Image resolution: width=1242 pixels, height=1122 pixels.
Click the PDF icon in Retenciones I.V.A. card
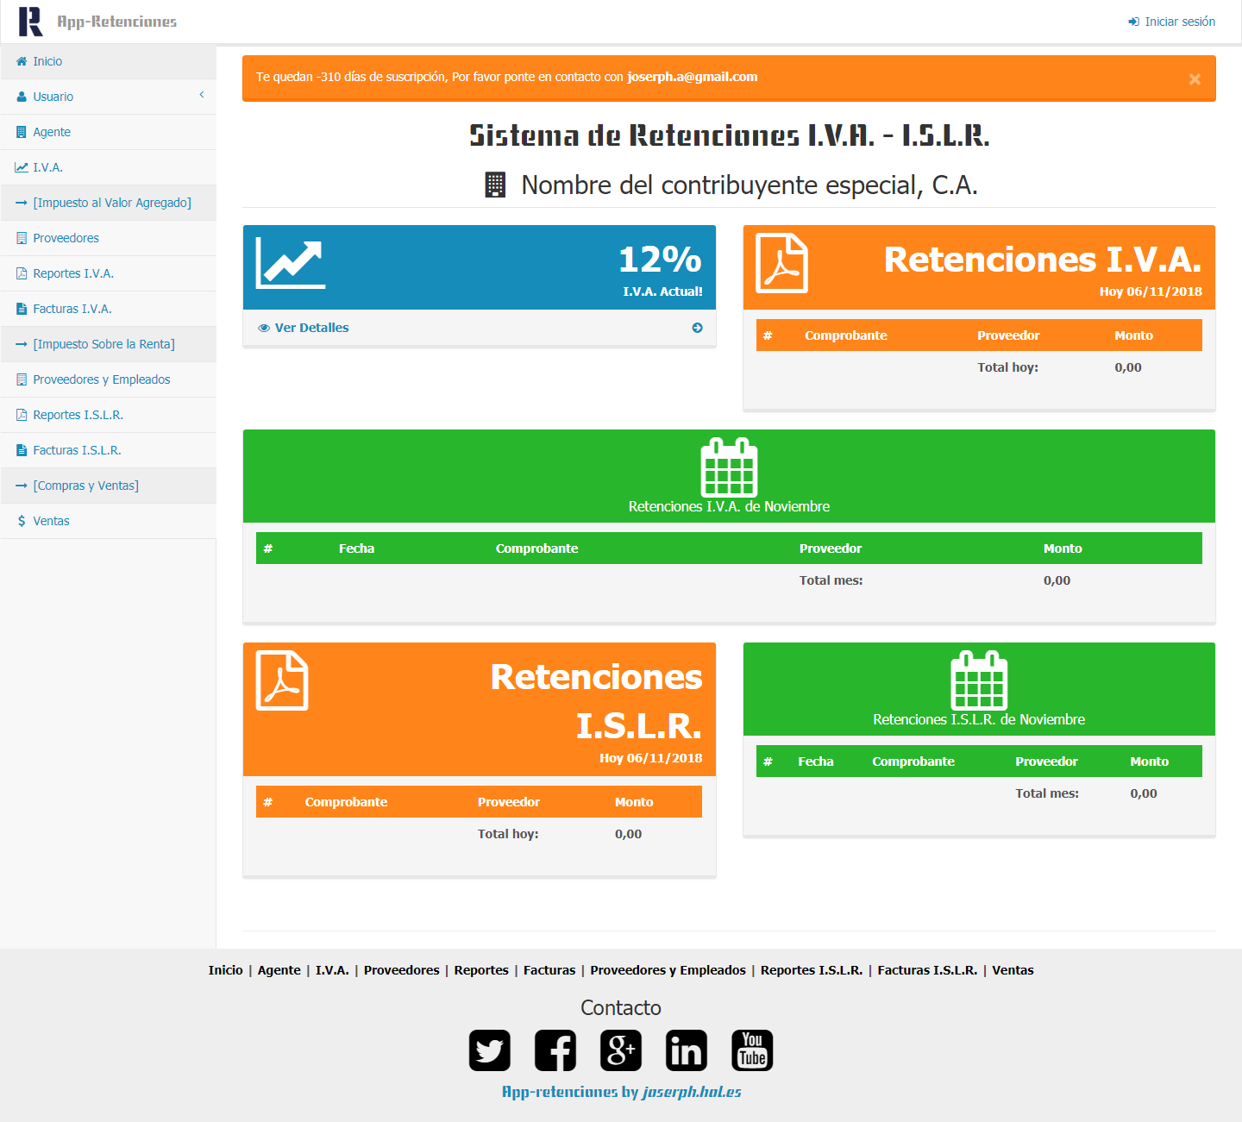coord(781,263)
